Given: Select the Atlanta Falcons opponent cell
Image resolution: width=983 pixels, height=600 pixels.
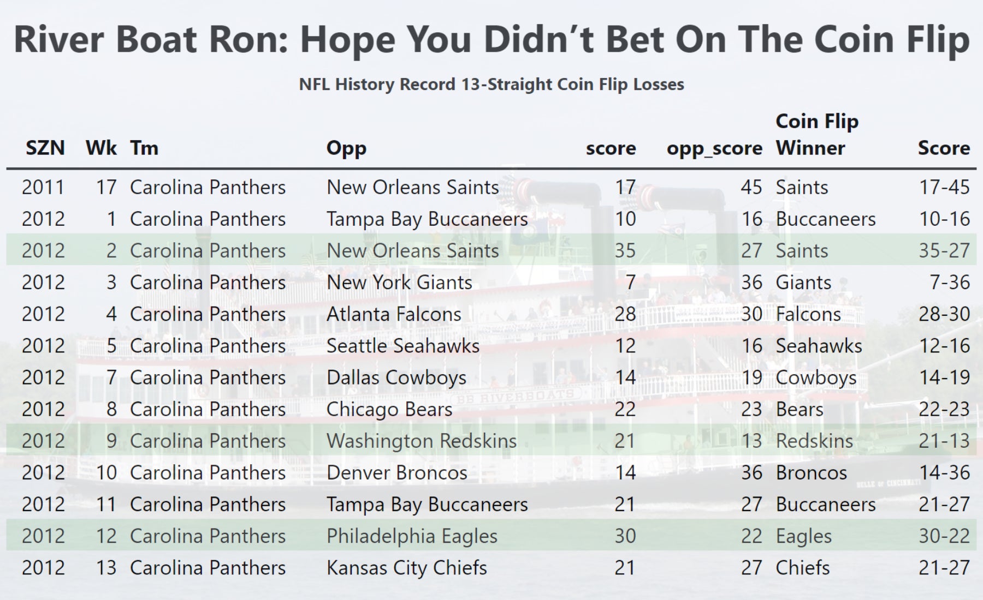Looking at the screenshot, I should coord(394,314).
